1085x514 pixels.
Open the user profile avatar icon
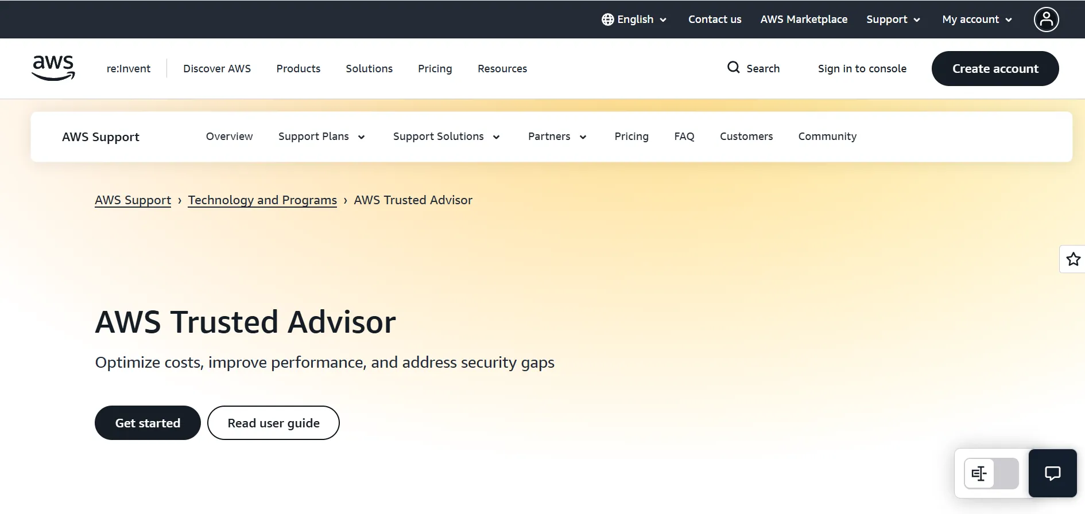coord(1046,20)
